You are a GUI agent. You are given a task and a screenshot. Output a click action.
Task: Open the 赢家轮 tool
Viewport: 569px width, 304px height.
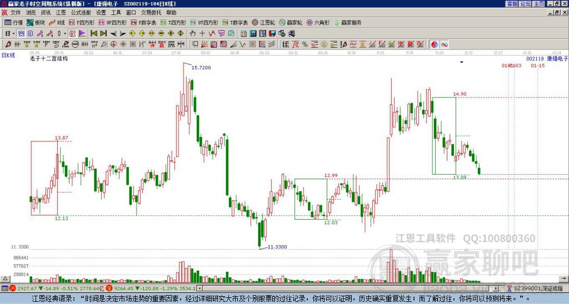pos(291,22)
